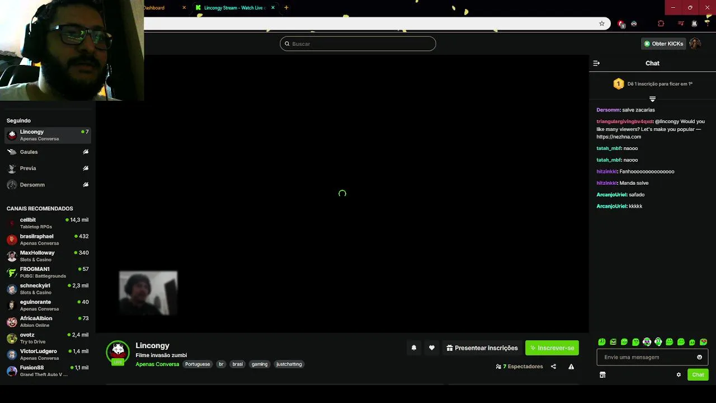Open the media control playlist icon in the toolbar

681,24
